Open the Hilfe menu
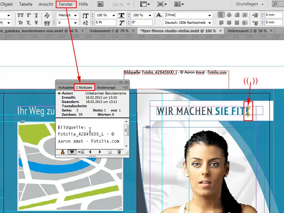 click(83, 4)
